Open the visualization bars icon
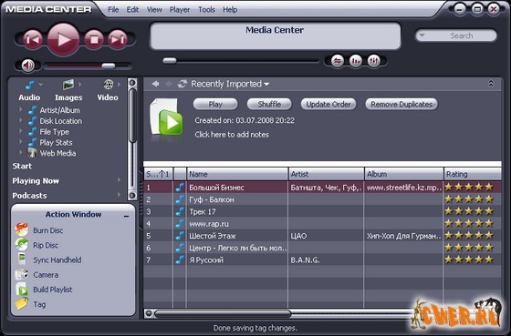 (x=356, y=61)
